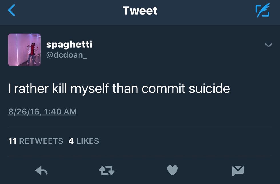The image size is (280, 184).
Task: Retweet the post using the retweet icon
Action: point(107,171)
